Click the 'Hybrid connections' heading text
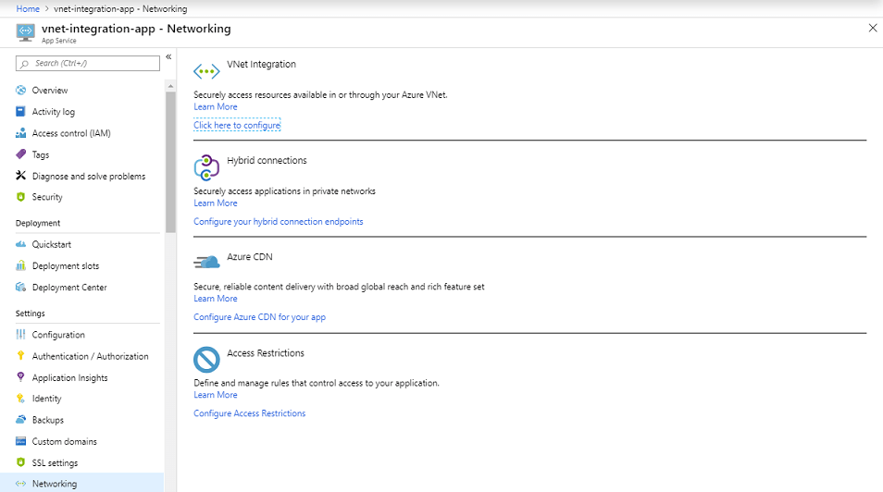 point(267,160)
